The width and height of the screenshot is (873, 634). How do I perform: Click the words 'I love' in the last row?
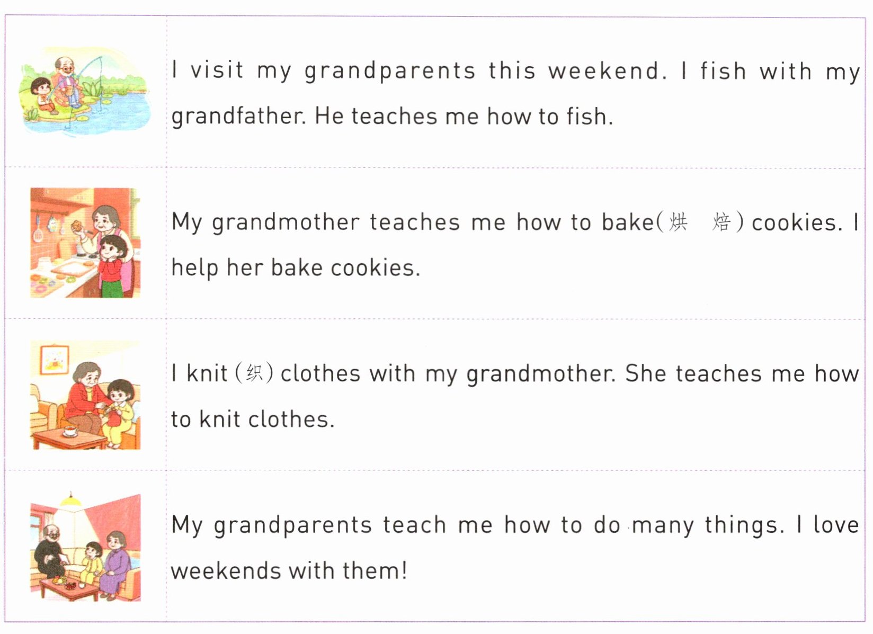click(828, 525)
